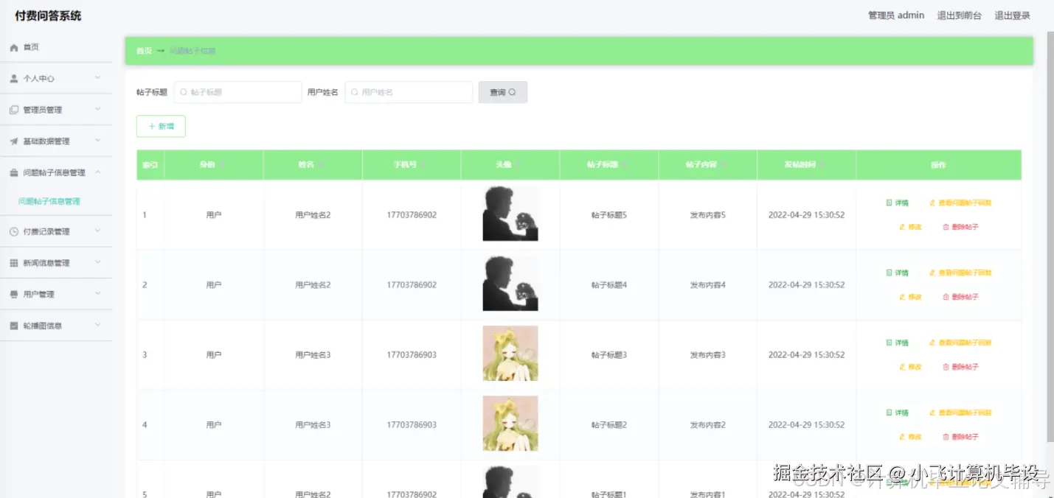Click 修改 for the 帖子标题2 row
Image resolution: width=1054 pixels, height=498 pixels.
(910, 437)
